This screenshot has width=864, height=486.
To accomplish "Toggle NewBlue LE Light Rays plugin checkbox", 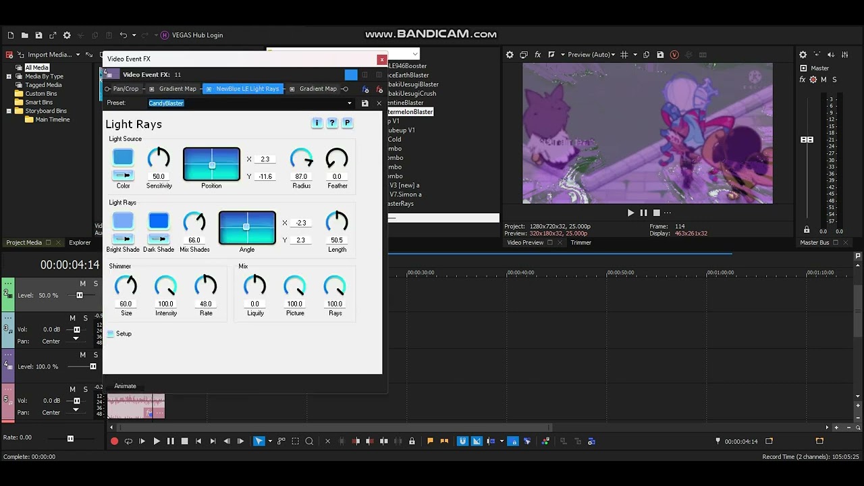I will [x=209, y=89].
